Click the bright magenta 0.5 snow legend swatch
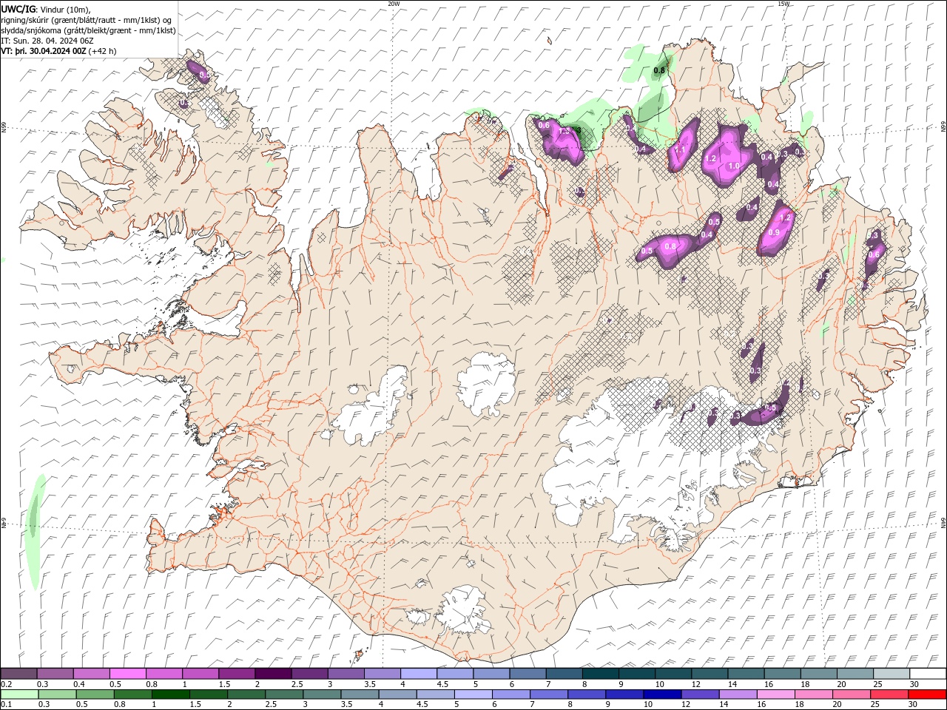The image size is (947, 710). [x=128, y=674]
